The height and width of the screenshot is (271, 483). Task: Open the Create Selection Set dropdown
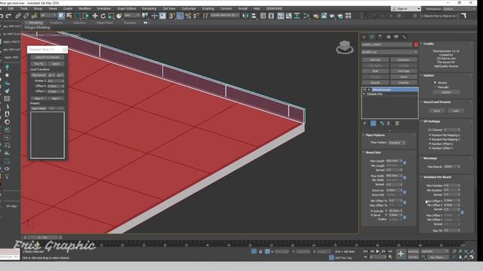click(x=224, y=15)
